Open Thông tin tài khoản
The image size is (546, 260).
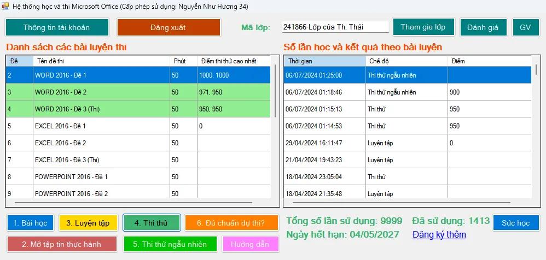click(57, 27)
